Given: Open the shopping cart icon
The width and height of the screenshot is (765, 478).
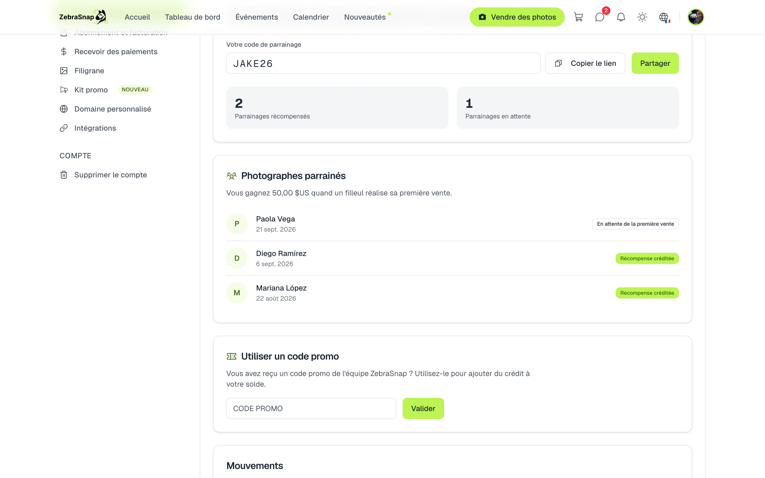Looking at the screenshot, I should (x=578, y=17).
